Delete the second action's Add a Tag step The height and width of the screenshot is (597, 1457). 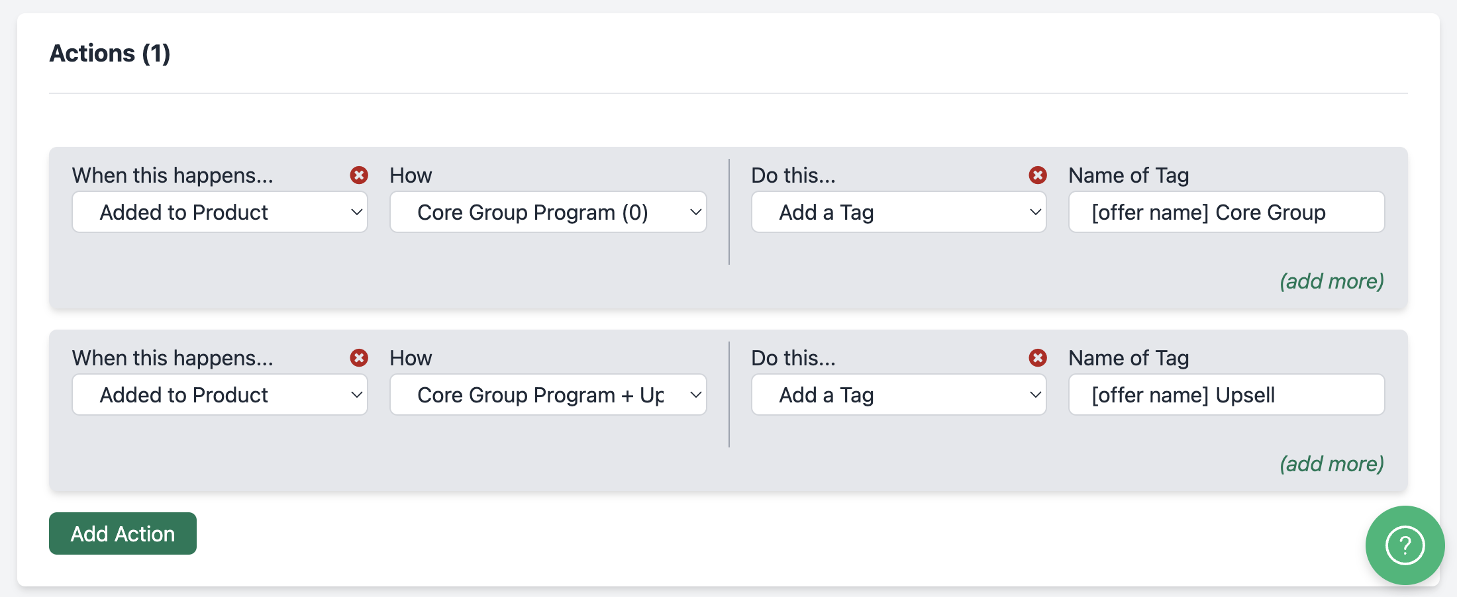pos(1038,358)
